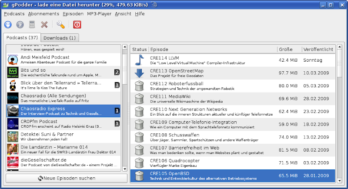Open the Podcasts menu
The image size is (348, 189).
coord(14,14)
